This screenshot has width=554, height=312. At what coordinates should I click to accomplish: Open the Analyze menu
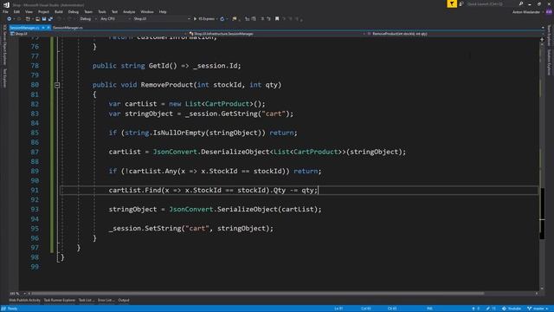point(129,11)
